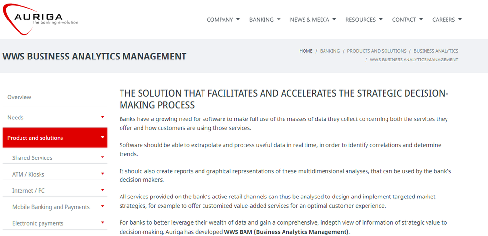Screen dimensions: 488x236
Task: Click paragraph starting 'It should also create reports'
Action: (x=285, y=176)
